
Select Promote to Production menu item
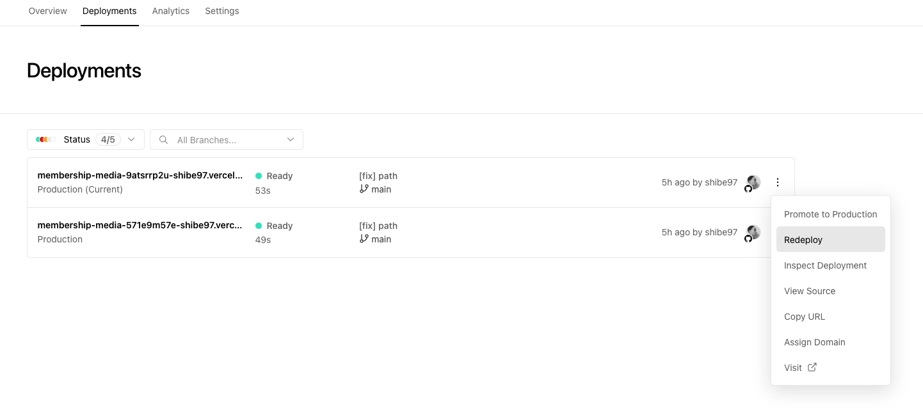pyautogui.click(x=830, y=214)
